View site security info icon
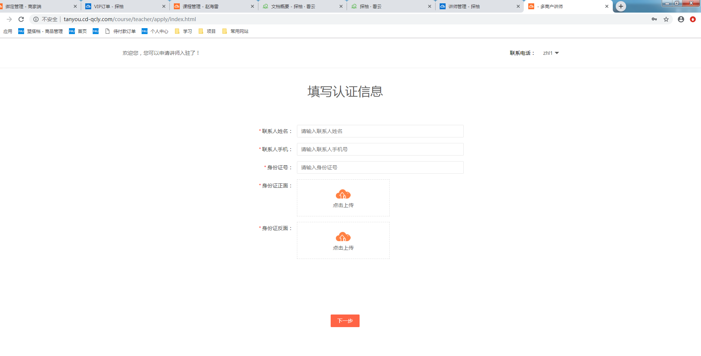Viewport: 701px width, 356px height. (36, 19)
